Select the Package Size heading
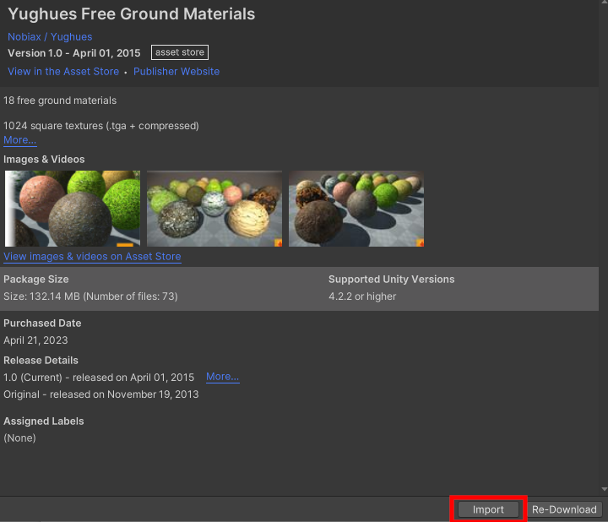 click(36, 280)
